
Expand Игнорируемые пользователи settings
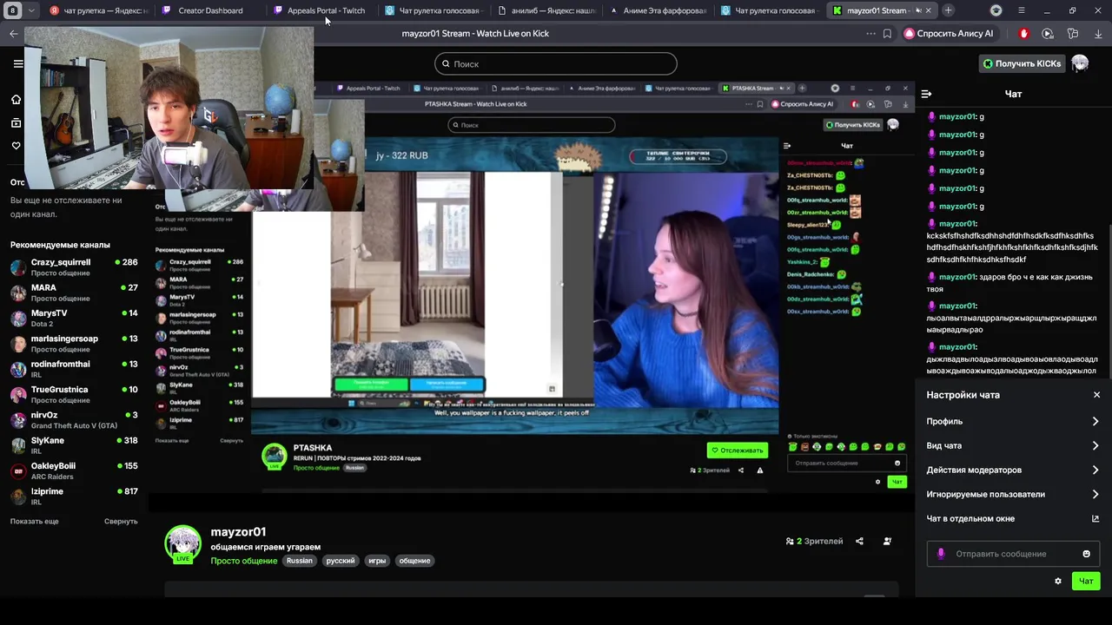pos(1013,495)
